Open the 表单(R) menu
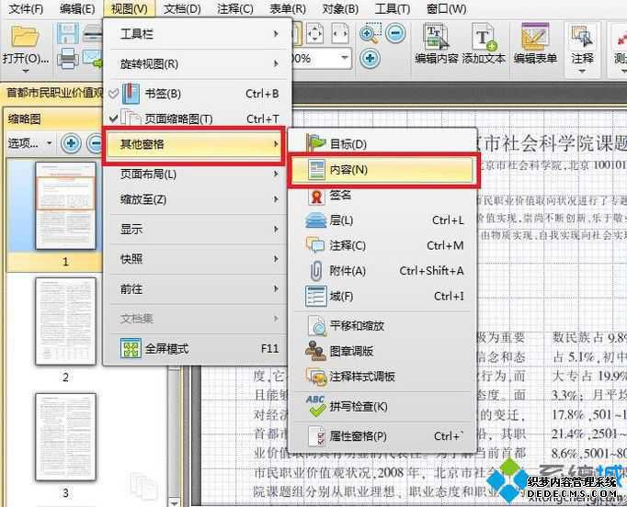This screenshot has height=507, width=627. tap(288, 8)
